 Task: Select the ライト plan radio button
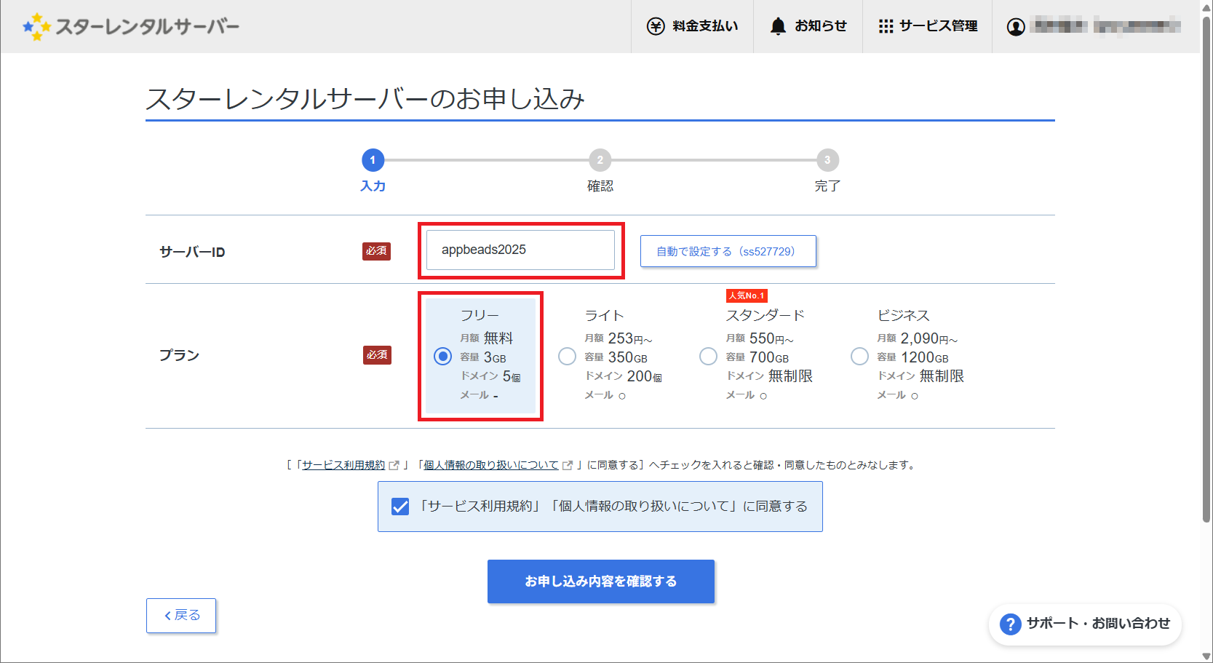(567, 356)
